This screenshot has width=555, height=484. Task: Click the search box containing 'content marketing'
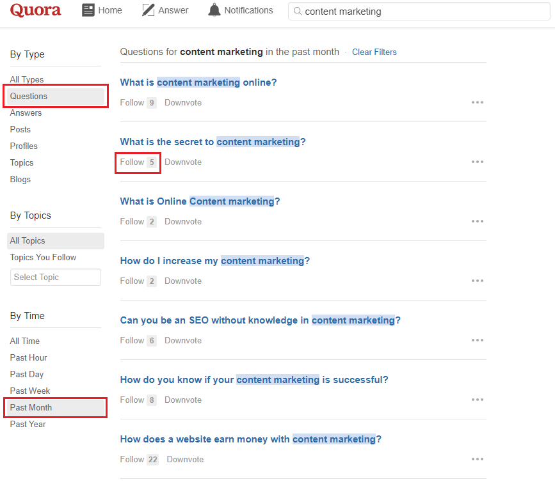(419, 12)
